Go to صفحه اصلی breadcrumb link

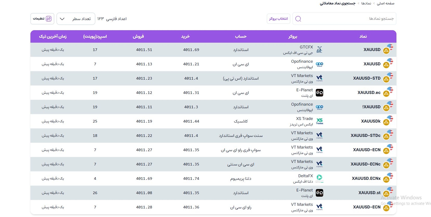coord(386,3)
